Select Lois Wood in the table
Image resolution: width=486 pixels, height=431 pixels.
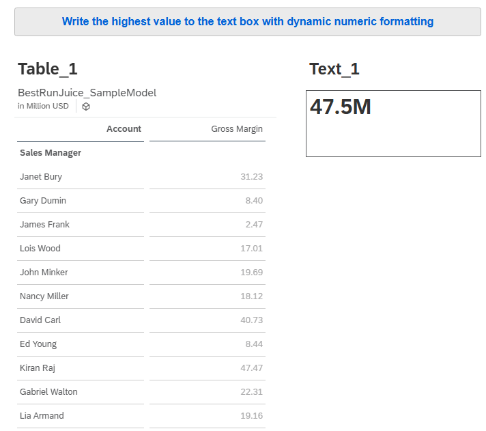(x=40, y=249)
